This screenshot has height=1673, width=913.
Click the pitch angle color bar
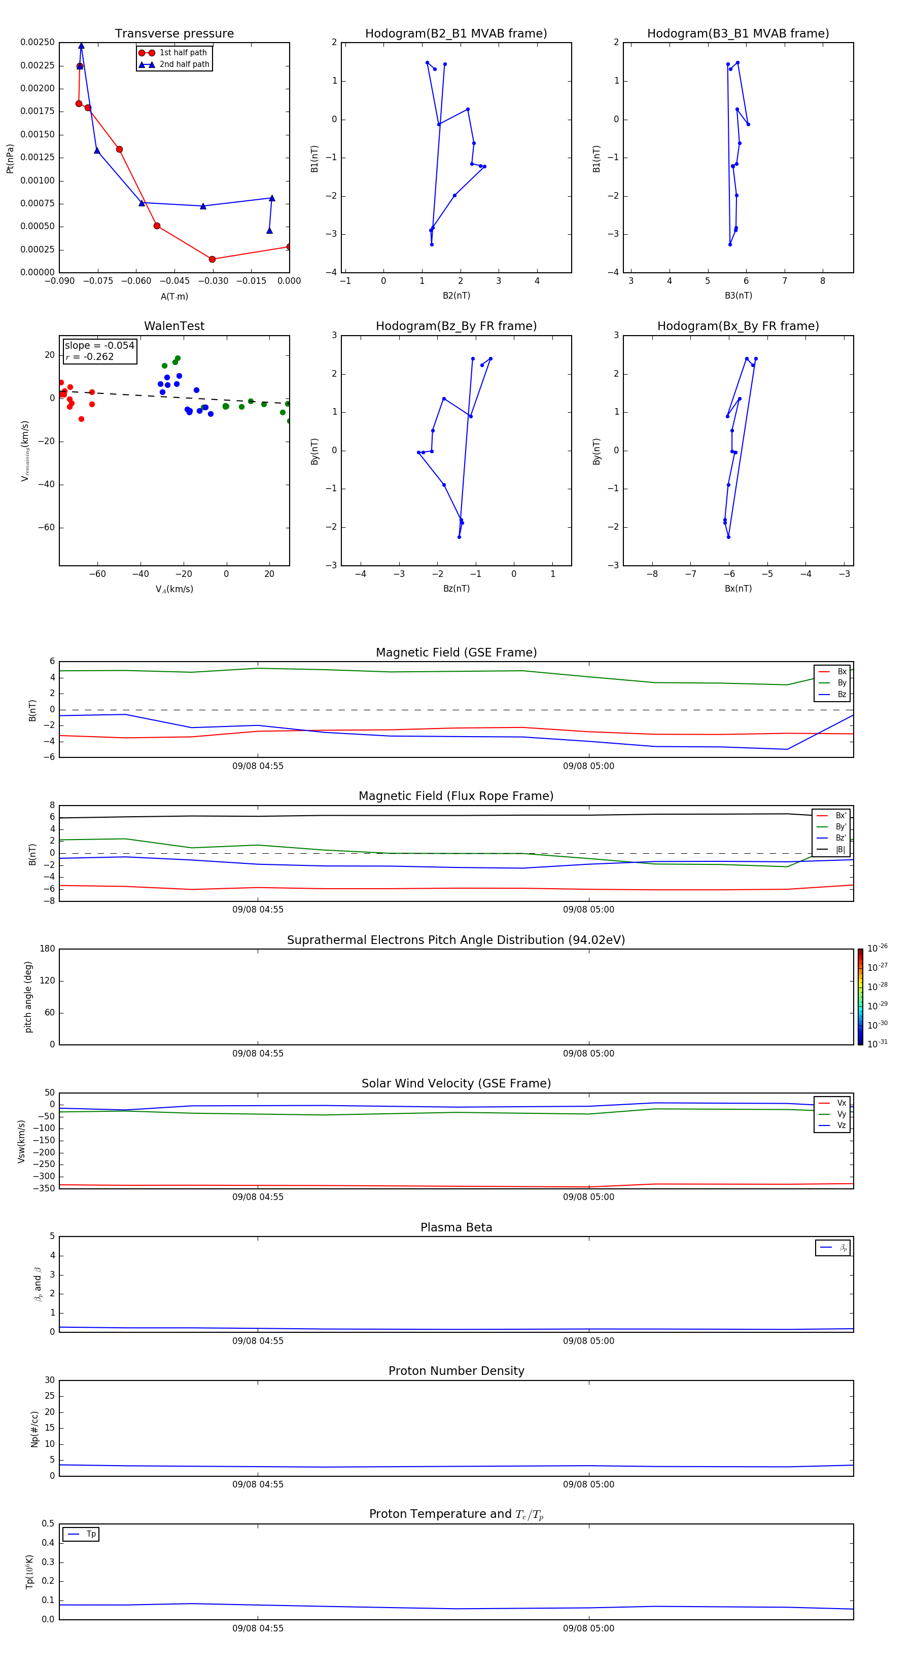pos(860,997)
